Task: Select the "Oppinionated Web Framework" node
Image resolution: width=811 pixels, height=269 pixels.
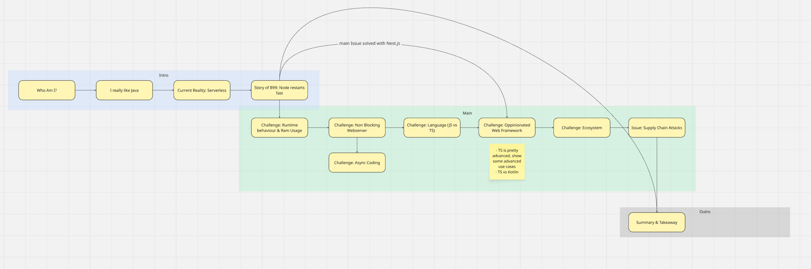Action: click(507, 128)
